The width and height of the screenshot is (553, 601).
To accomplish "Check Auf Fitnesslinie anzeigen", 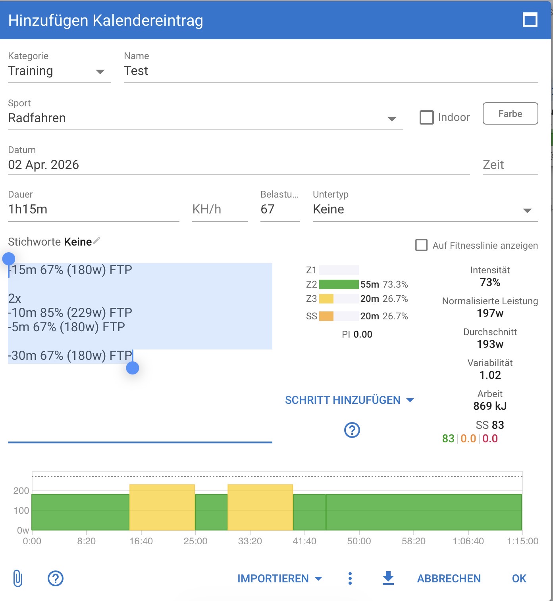I will click(x=421, y=245).
